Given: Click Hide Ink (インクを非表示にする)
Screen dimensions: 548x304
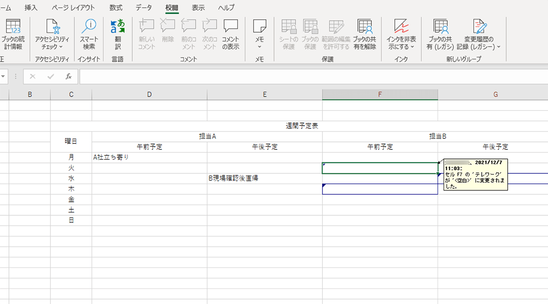Looking at the screenshot, I should coord(401,35).
